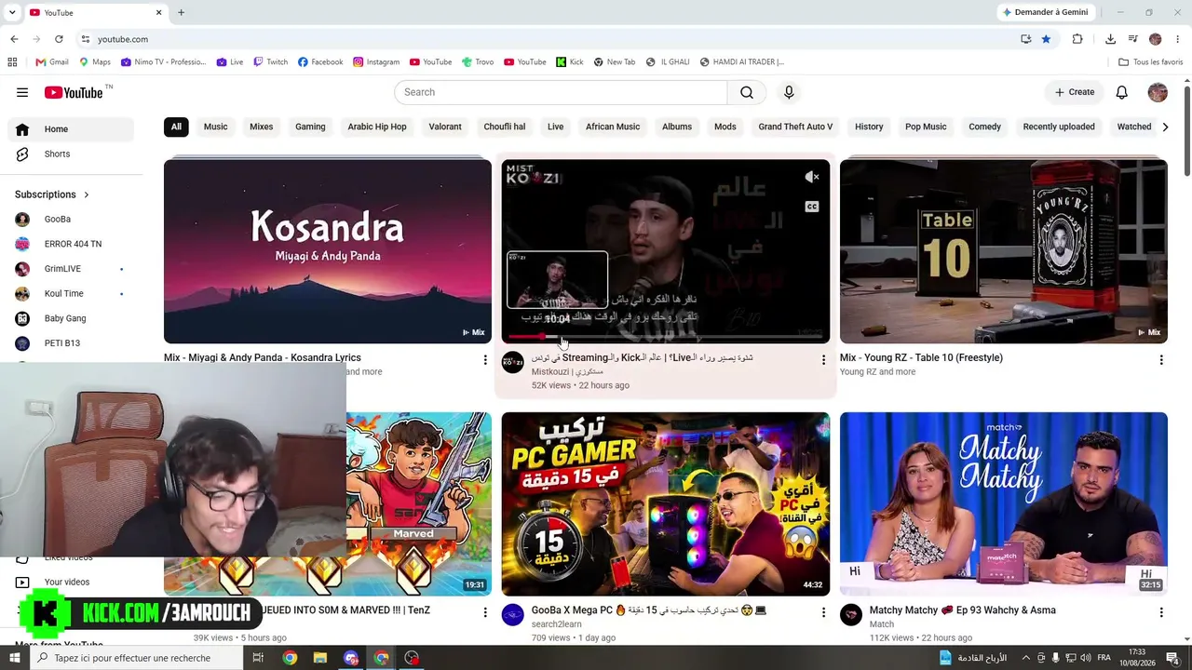Open the notifications bell
Viewport: 1192px width, 670px height.
tap(1122, 92)
